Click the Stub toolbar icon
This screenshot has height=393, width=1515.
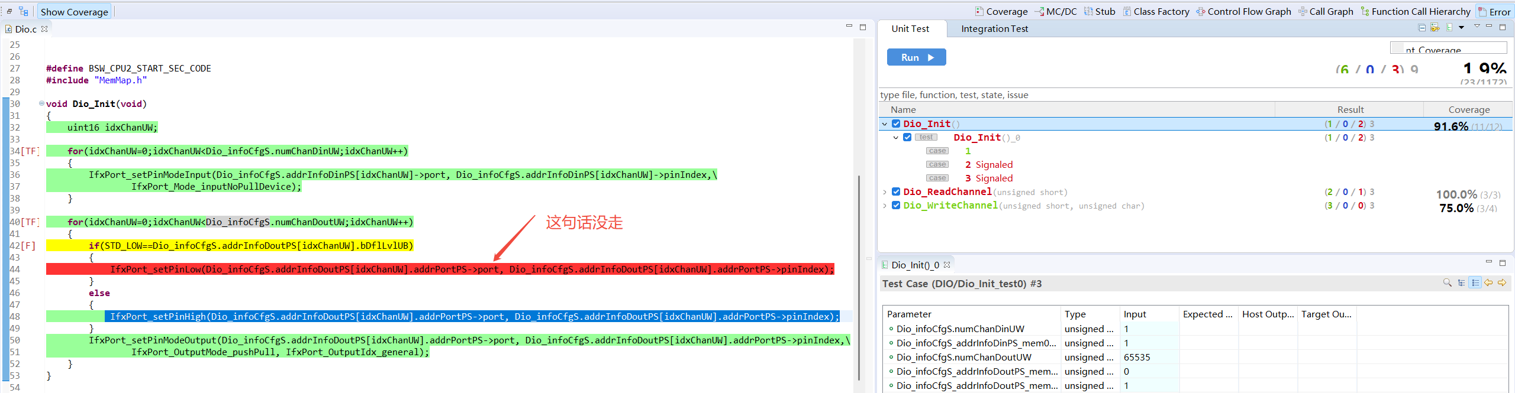(1100, 12)
